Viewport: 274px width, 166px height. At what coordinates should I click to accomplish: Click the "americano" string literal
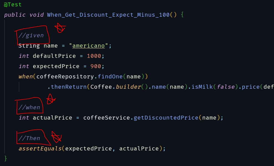[88, 46]
